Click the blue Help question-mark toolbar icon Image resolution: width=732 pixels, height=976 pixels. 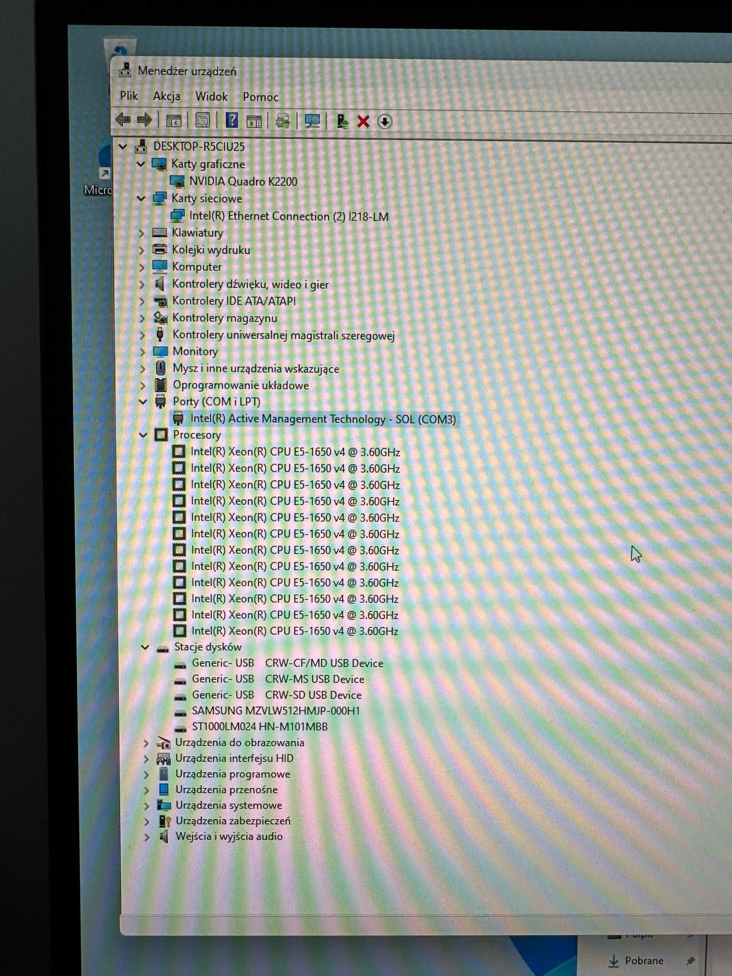coord(232,121)
